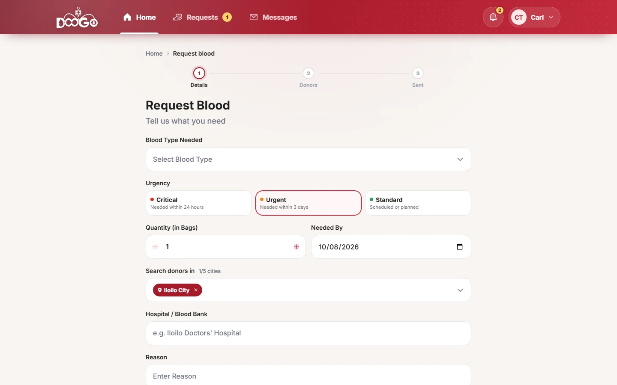Click the Blood Type dropdown chevron

click(x=460, y=159)
